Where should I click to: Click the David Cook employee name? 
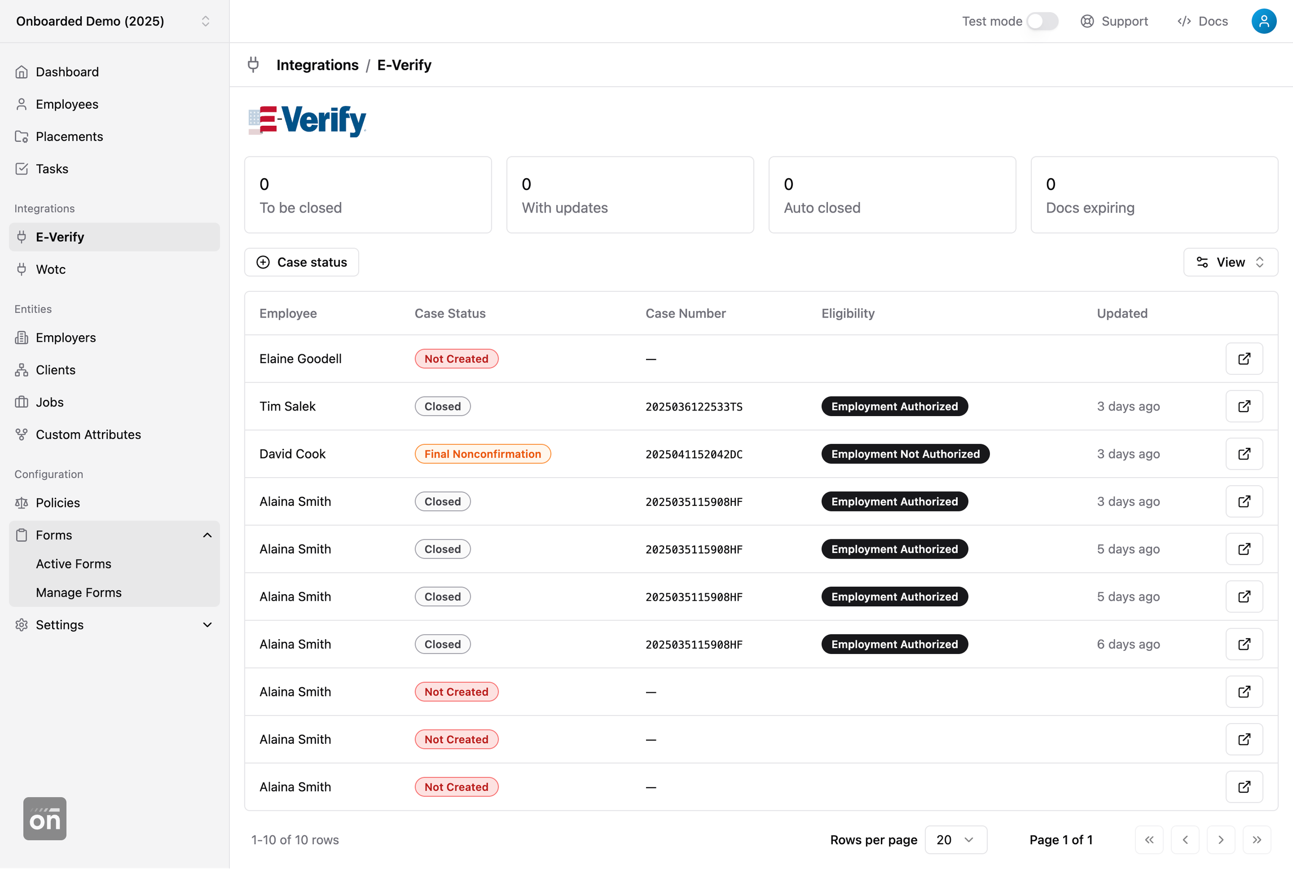(x=292, y=454)
